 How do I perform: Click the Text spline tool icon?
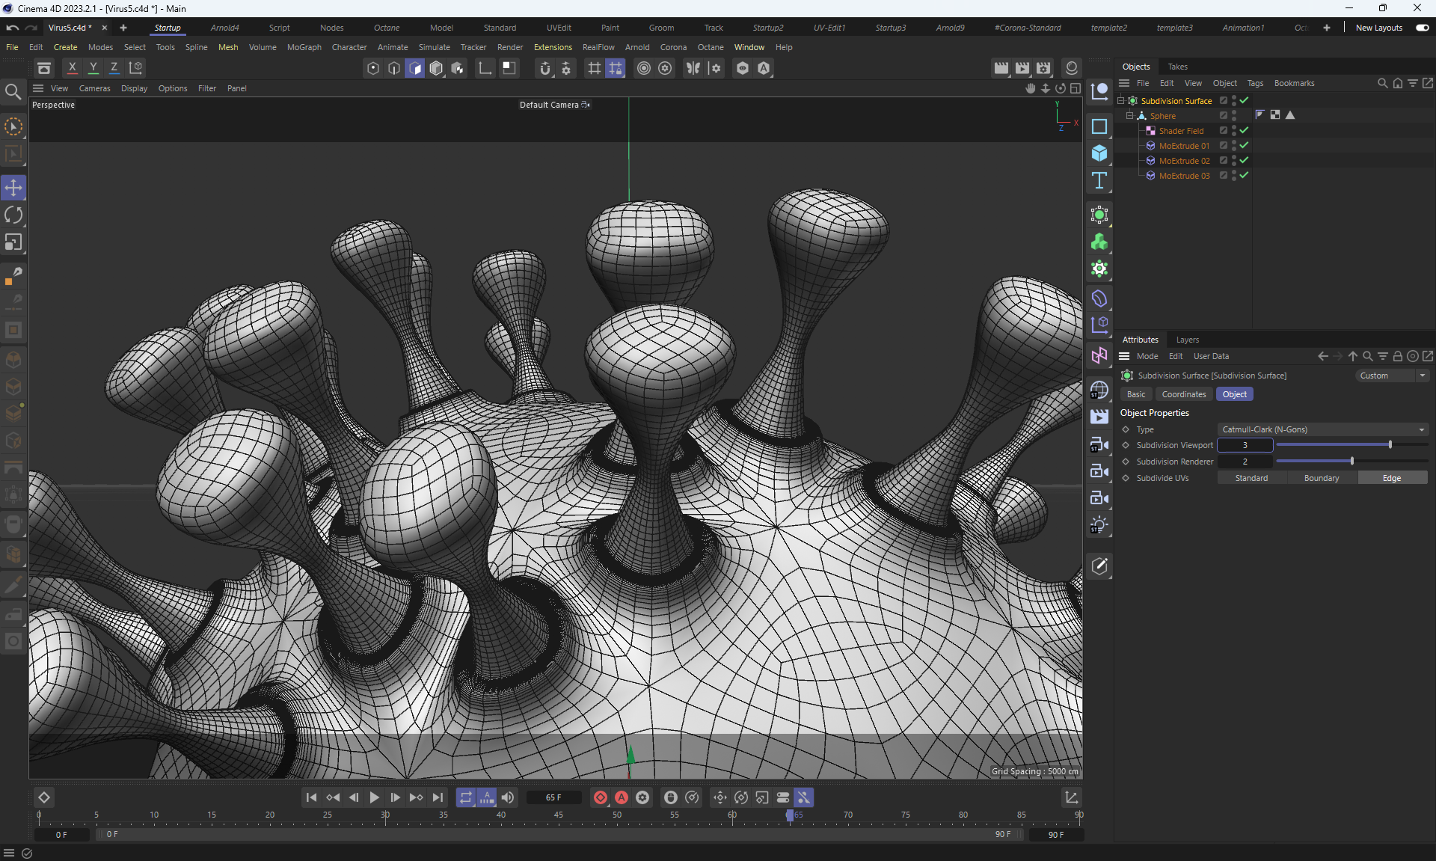[1099, 180]
